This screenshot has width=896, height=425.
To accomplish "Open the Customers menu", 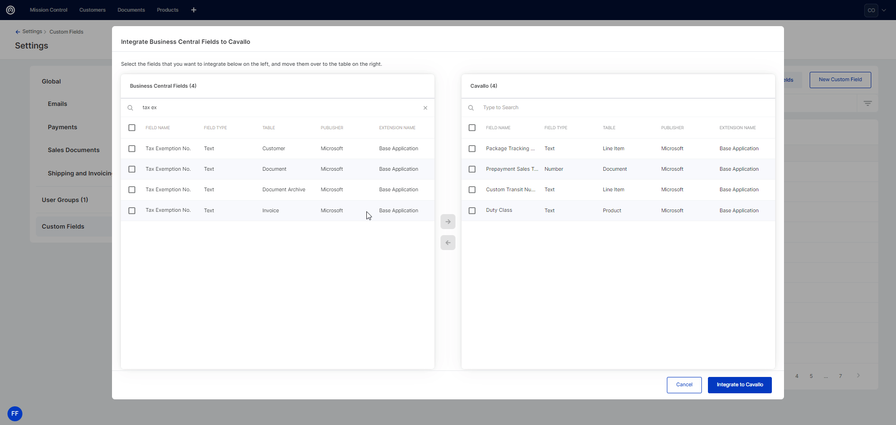I will click(x=92, y=10).
